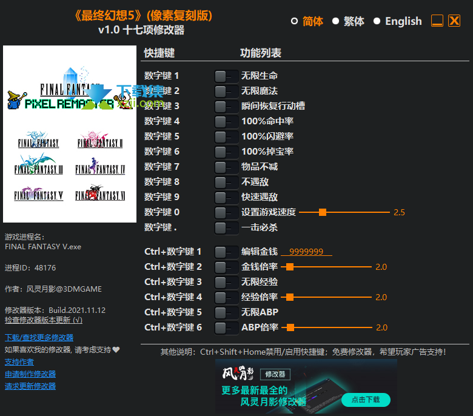473x416 pixels.
Task: Turn on 100%命中率 toggle
Action: pyautogui.click(x=226, y=121)
